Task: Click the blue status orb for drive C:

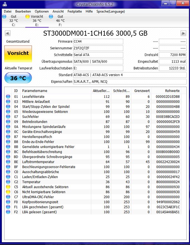Action: [x=4, y=16]
